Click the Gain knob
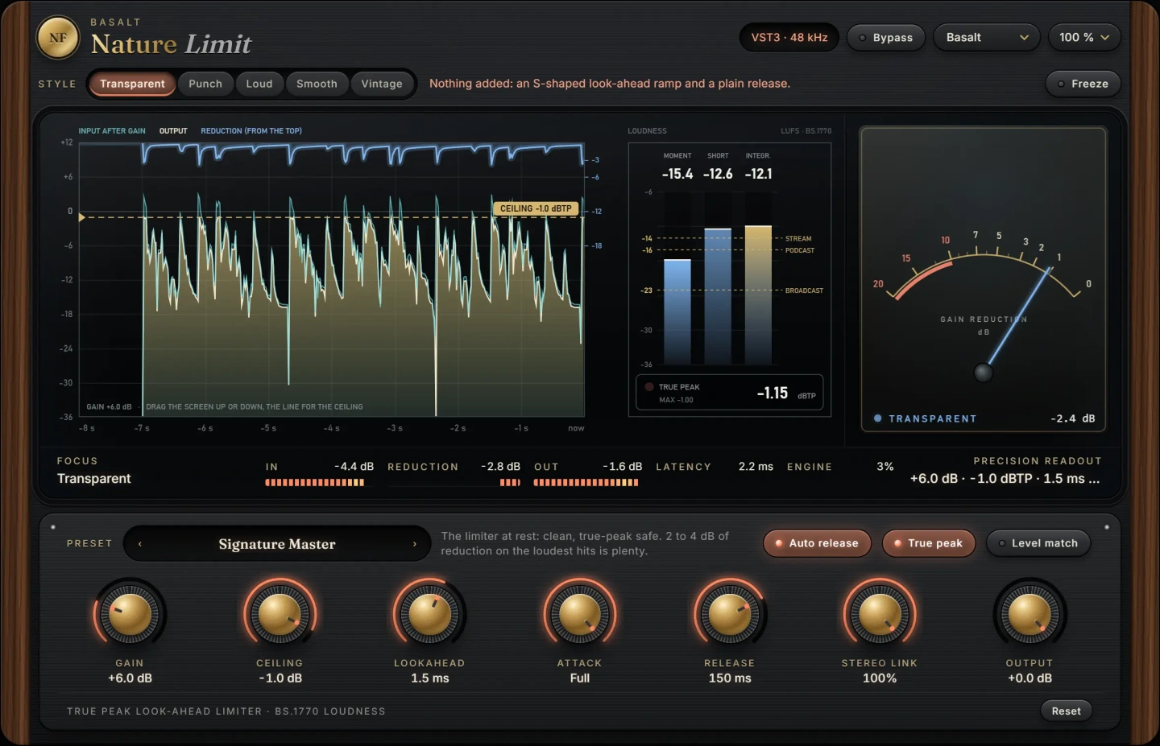Viewport: 1160px width, 746px height. 130,615
